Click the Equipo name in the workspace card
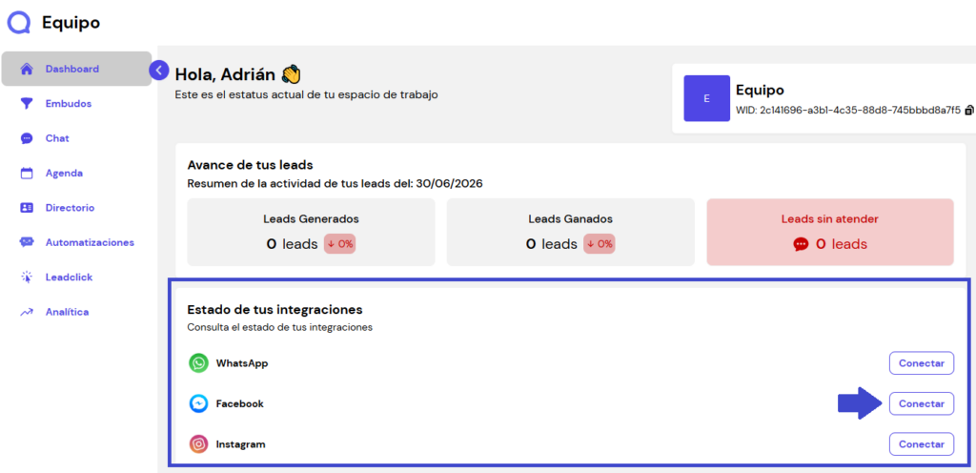This screenshot has width=976, height=473. click(x=760, y=90)
